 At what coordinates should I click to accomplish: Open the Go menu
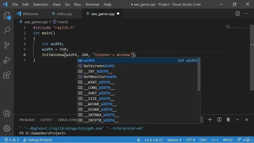(67, 4)
